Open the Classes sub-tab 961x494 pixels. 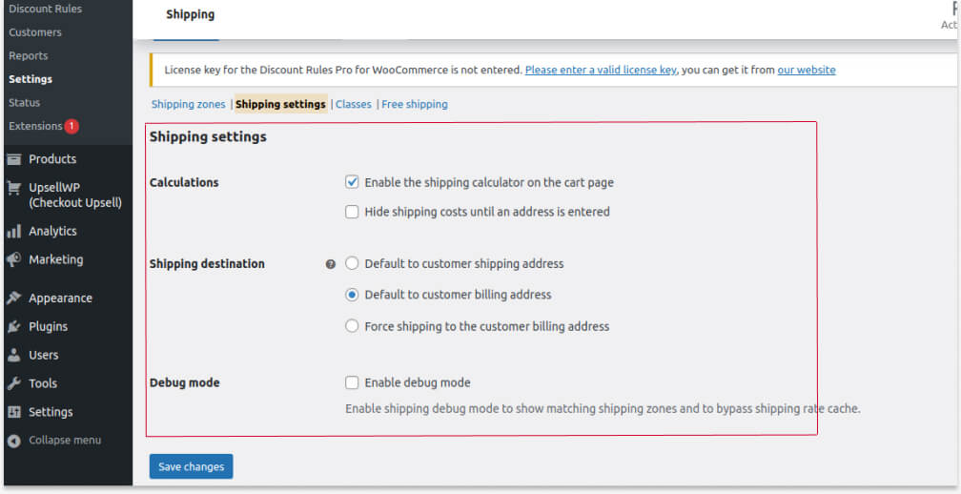pyautogui.click(x=354, y=104)
